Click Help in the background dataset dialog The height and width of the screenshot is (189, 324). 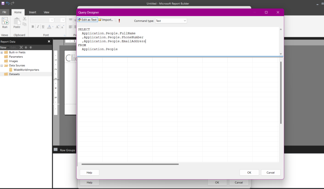[90, 182]
